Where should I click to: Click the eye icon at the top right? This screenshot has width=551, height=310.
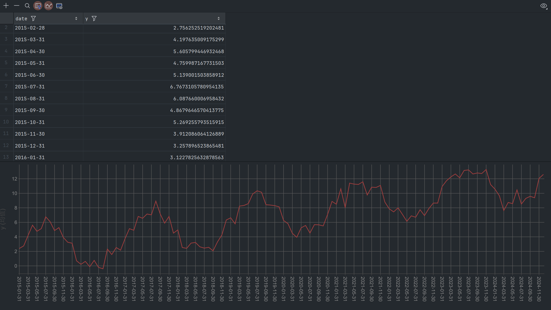[x=543, y=6]
